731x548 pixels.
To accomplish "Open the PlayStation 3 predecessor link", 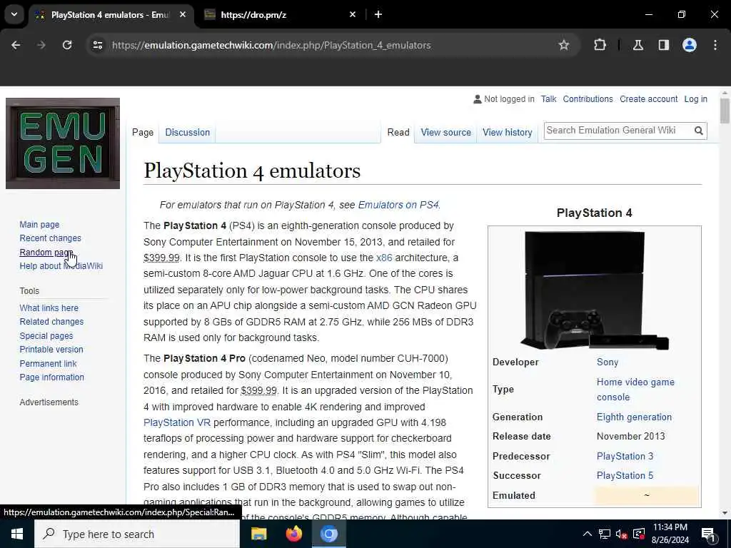I will (x=625, y=456).
